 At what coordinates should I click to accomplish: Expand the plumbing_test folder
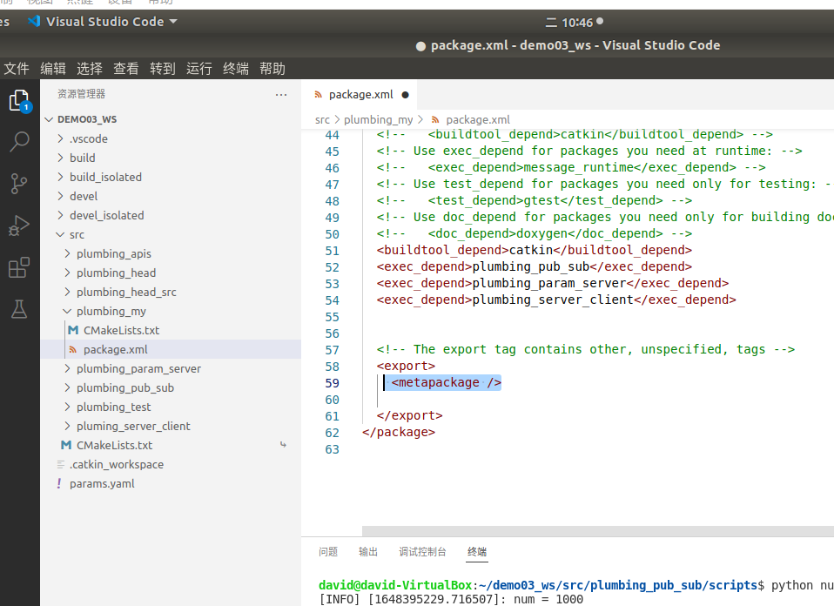pyautogui.click(x=67, y=407)
